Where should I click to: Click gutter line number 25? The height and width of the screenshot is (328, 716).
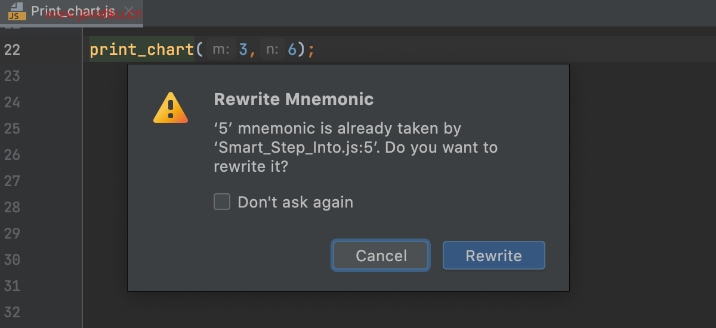click(12, 129)
